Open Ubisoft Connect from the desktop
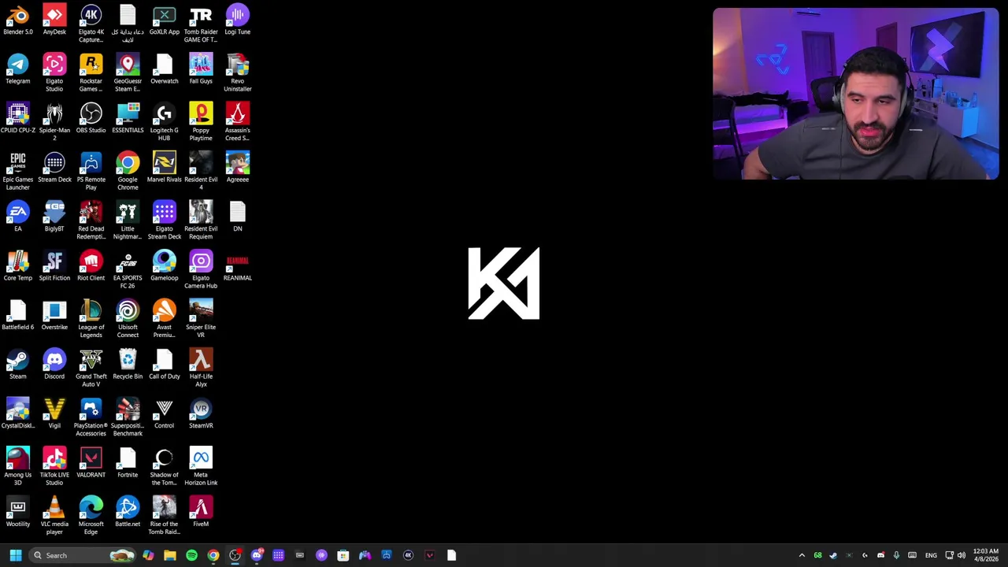The width and height of the screenshot is (1008, 567). tap(128, 320)
